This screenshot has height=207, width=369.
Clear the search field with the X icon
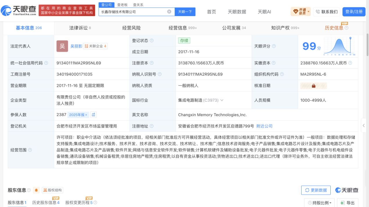(169, 12)
